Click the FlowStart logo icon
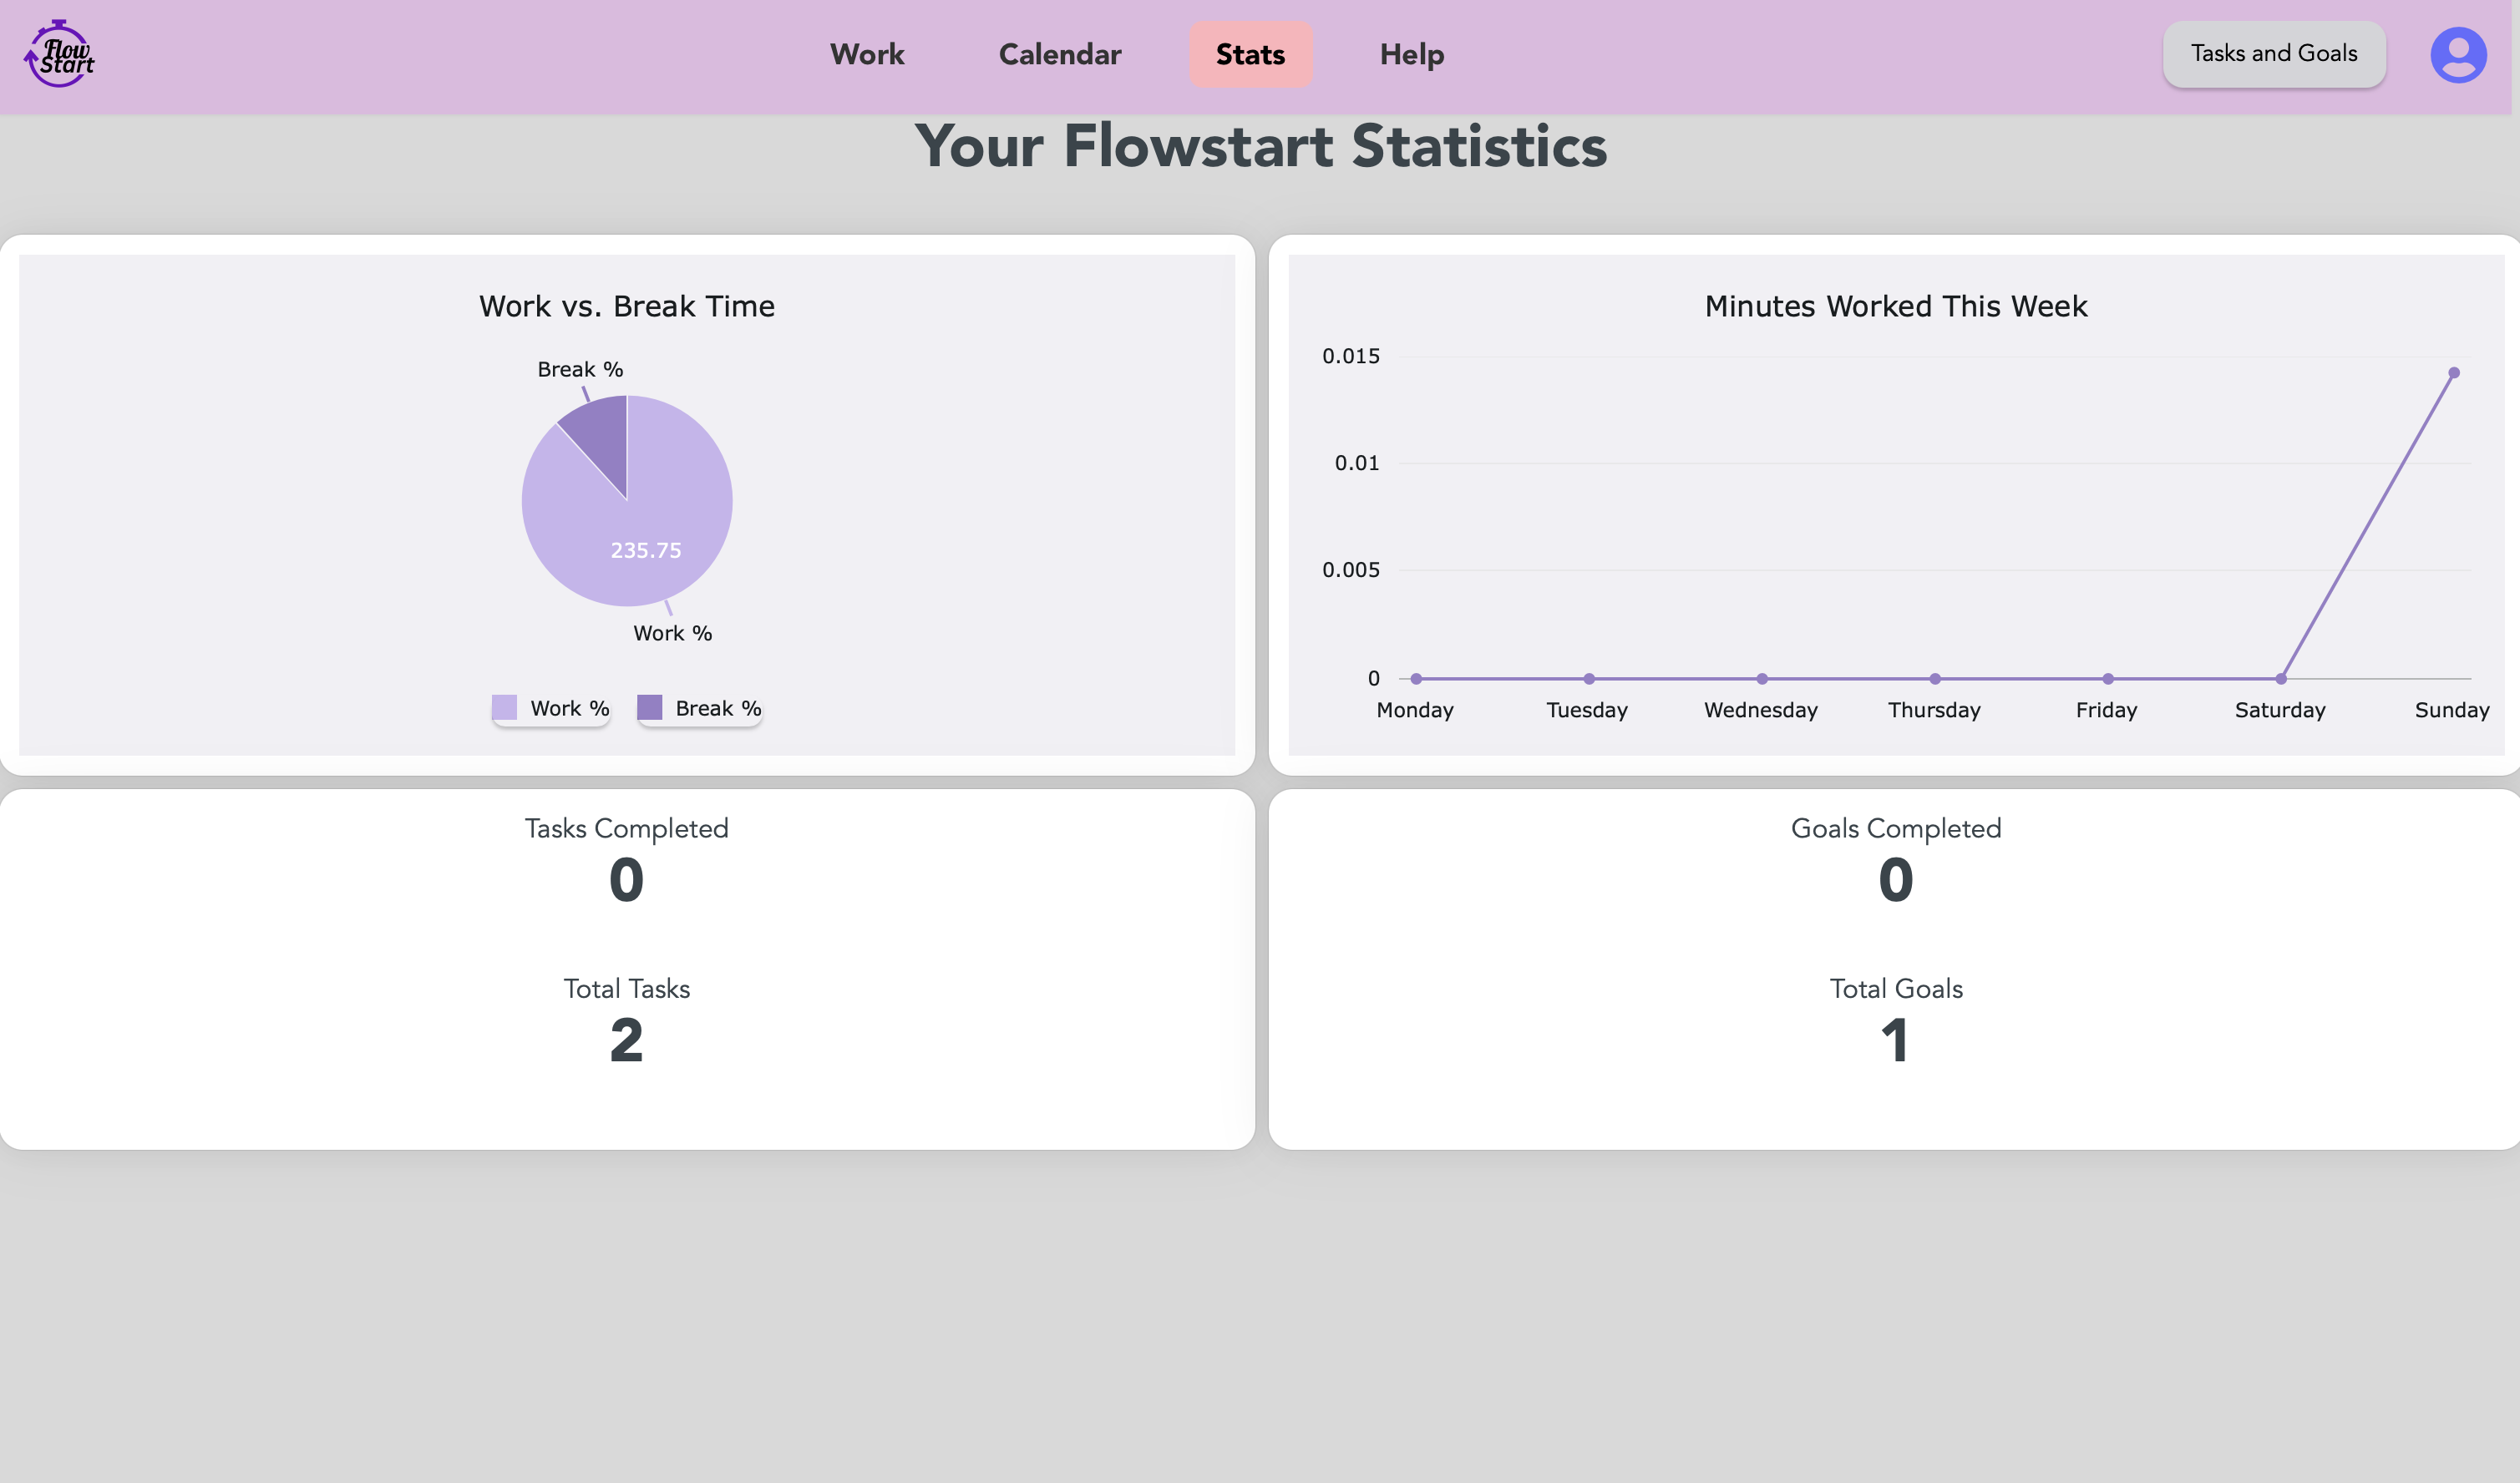This screenshot has width=2520, height=1483. (x=59, y=54)
